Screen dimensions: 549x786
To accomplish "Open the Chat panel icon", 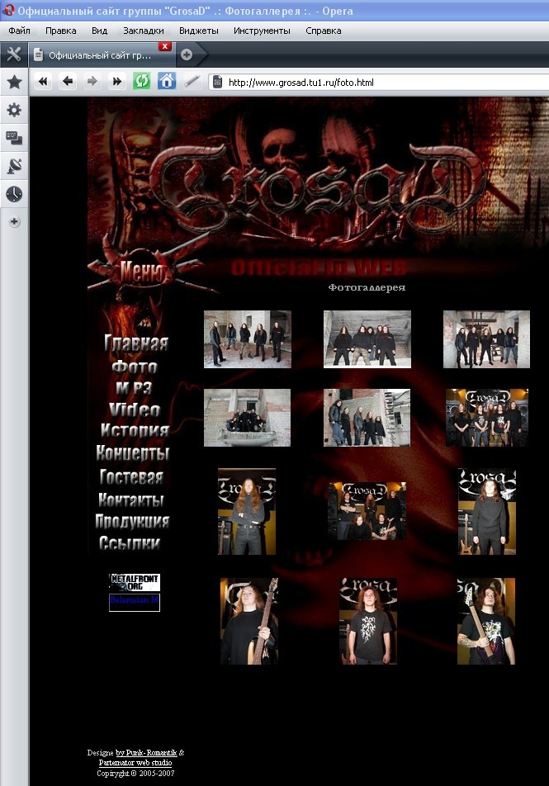I will (14, 138).
